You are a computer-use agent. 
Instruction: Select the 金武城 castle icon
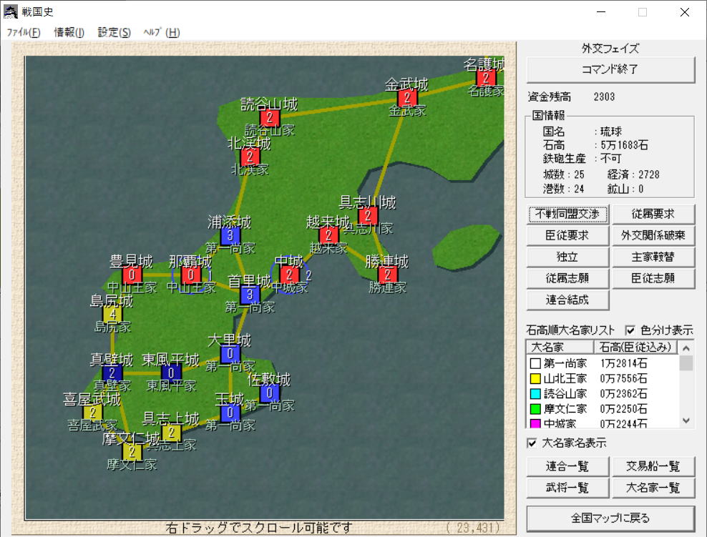point(407,98)
